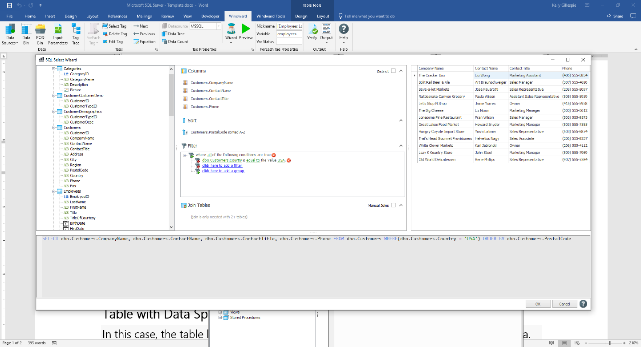
Task: Click the Variable input field
Action: [289, 34]
